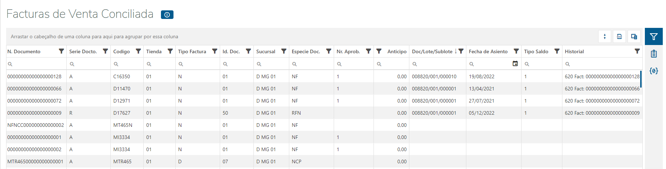The image size is (666, 169).
Task: Click the info icon beside the page title
Action: [167, 15]
